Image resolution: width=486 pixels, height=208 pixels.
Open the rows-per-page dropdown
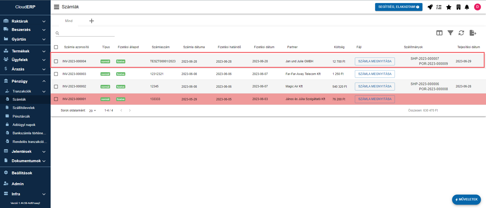pyautogui.click(x=92, y=111)
